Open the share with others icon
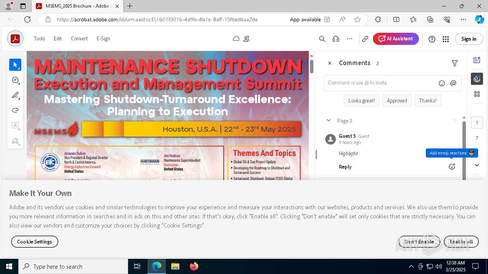This screenshot has height=274, width=488. click(247, 38)
